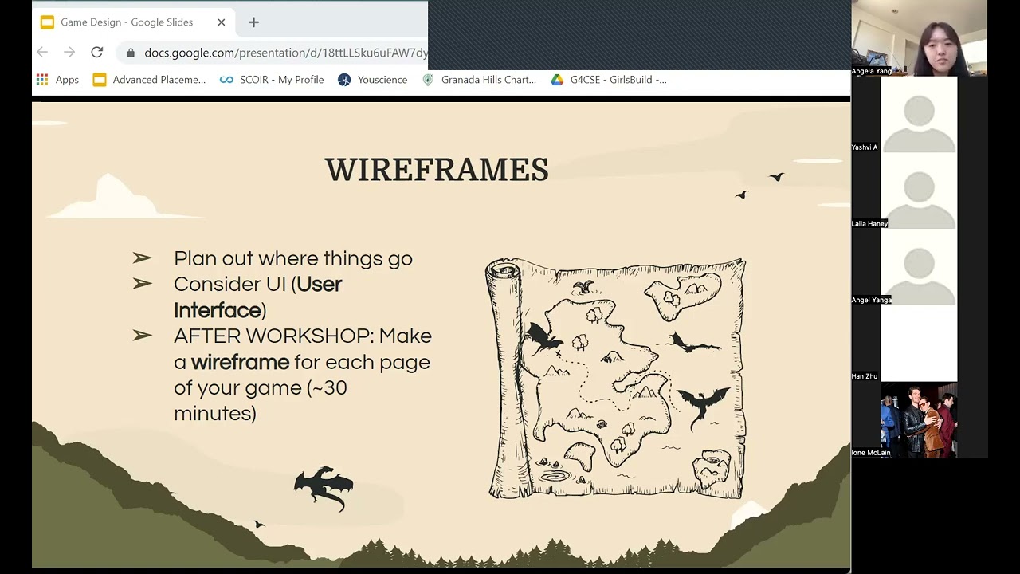Image resolution: width=1020 pixels, height=574 pixels.
Task: Click the 'Consider UI (User Interface)' bullet
Action: point(258,297)
